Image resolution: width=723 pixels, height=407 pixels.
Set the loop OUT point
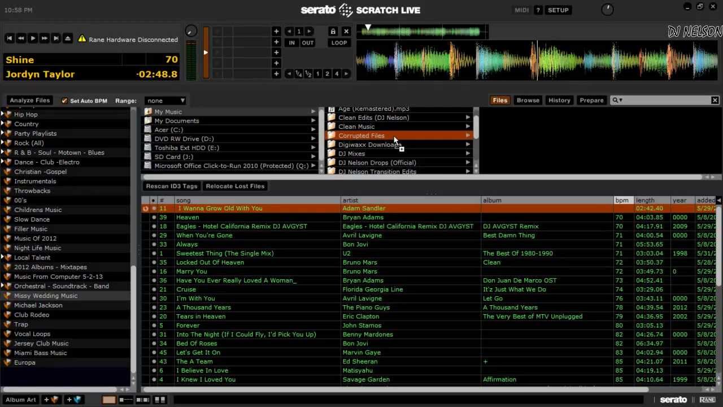point(307,43)
